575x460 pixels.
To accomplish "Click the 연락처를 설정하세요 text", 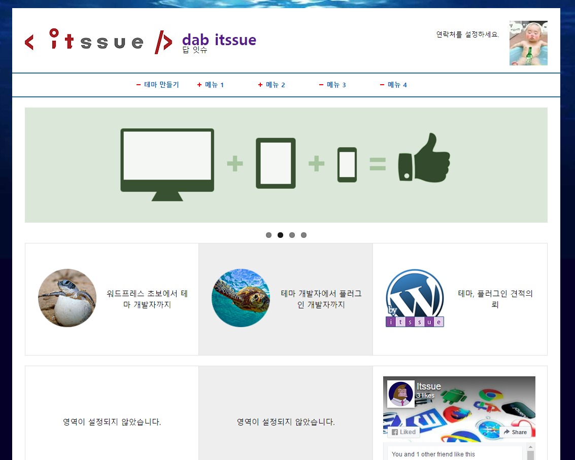I will click(x=467, y=34).
